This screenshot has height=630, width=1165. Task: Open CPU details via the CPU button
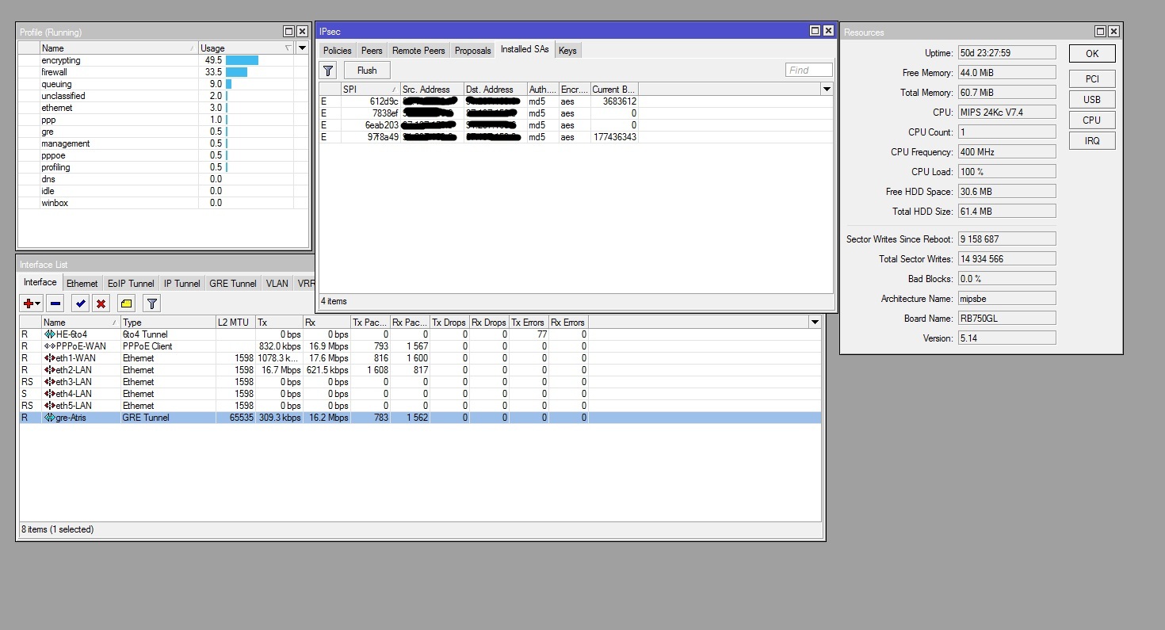[x=1091, y=120]
